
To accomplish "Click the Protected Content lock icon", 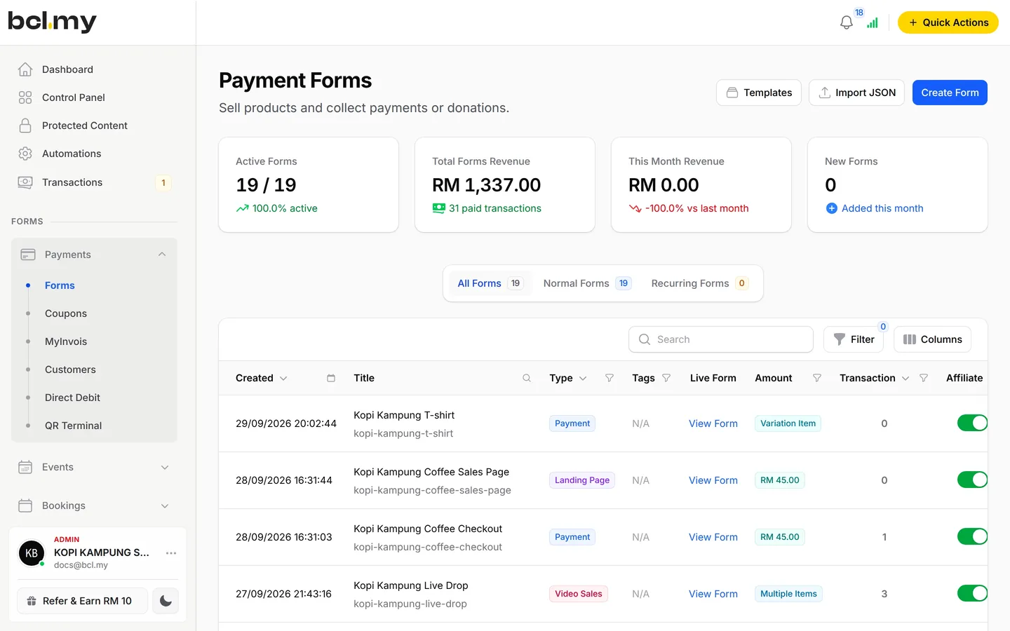I will [x=25, y=125].
